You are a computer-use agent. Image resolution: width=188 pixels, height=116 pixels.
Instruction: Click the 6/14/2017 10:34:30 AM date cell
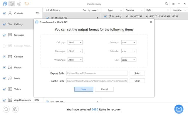(158, 16)
